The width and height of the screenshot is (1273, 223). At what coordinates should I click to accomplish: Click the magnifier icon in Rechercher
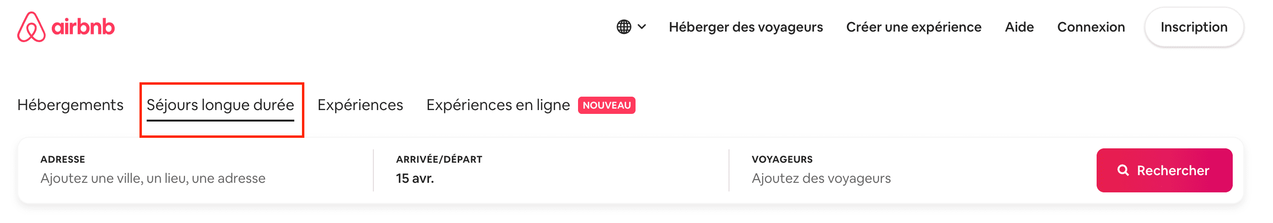point(1123,170)
